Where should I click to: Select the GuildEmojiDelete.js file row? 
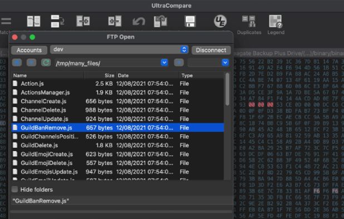pyautogui.click(x=117, y=163)
